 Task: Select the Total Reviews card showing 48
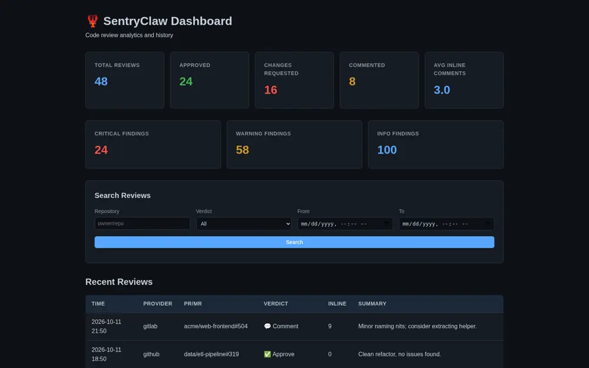(x=125, y=80)
